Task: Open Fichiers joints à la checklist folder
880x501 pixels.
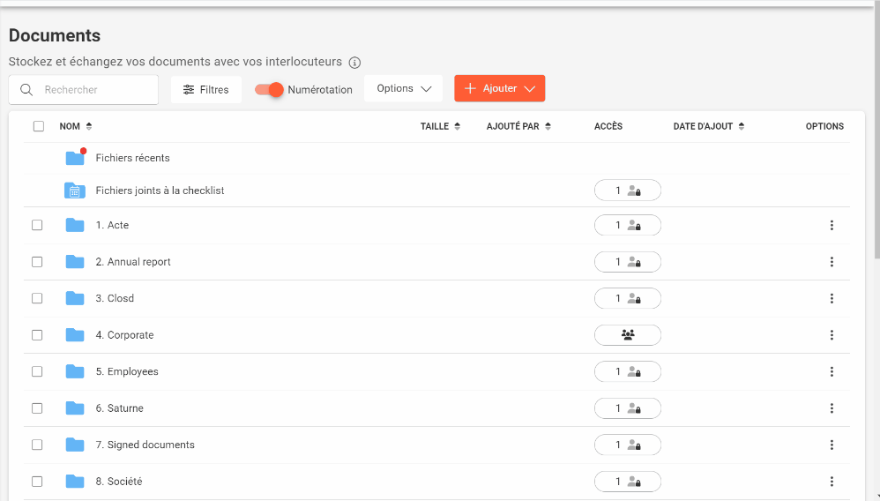Action: pyautogui.click(x=160, y=191)
